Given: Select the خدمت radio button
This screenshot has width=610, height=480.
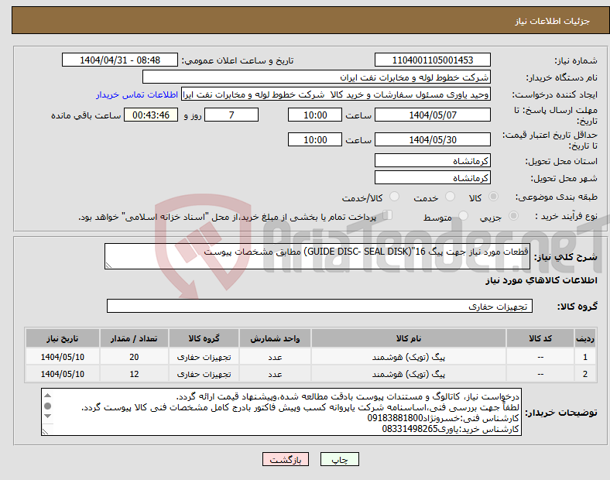Looking at the screenshot, I should (450, 197).
